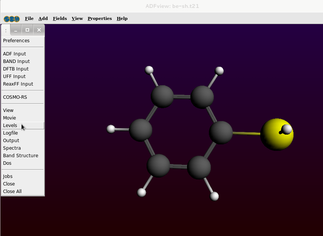Open the Add menu
The image size is (323, 236).
point(43,18)
